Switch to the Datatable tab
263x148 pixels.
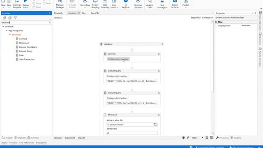tap(58, 13)
